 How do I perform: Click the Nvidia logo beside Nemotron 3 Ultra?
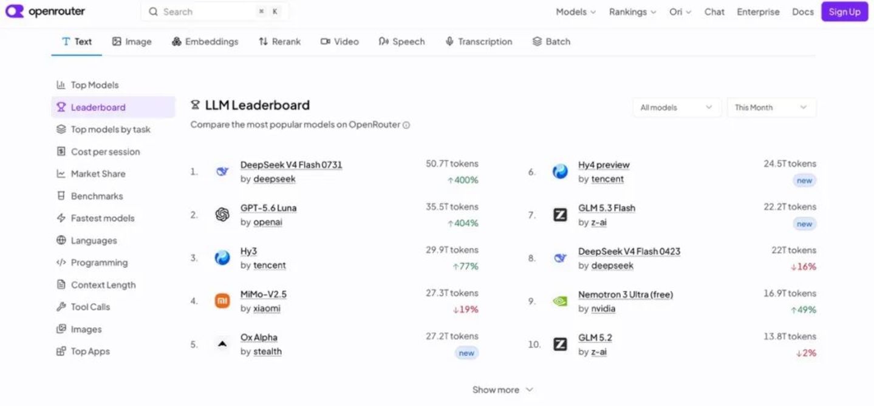(x=560, y=301)
